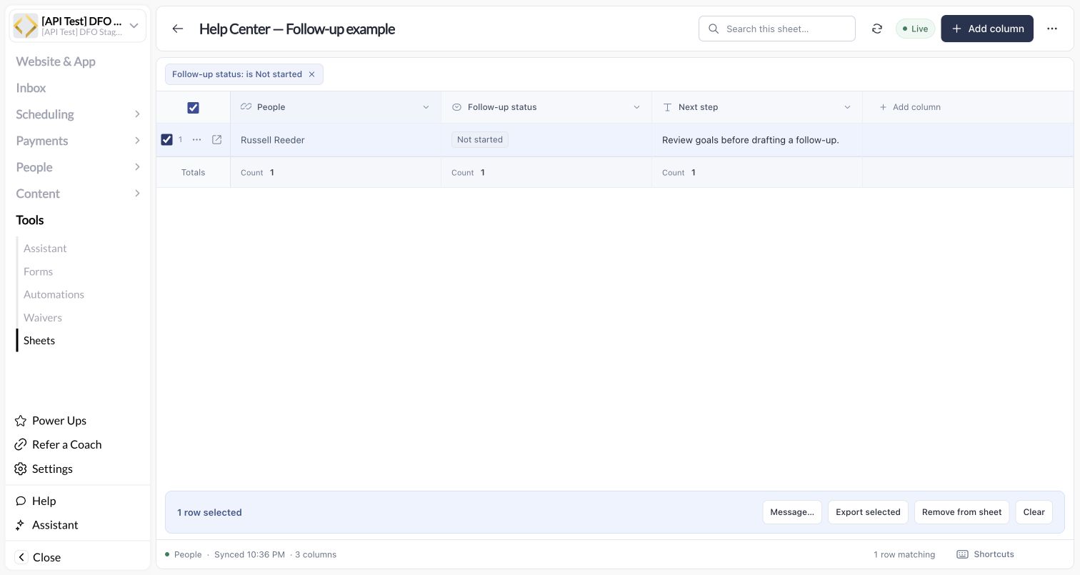Open Russell Reeder row's three-dot menu

(x=197, y=140)
